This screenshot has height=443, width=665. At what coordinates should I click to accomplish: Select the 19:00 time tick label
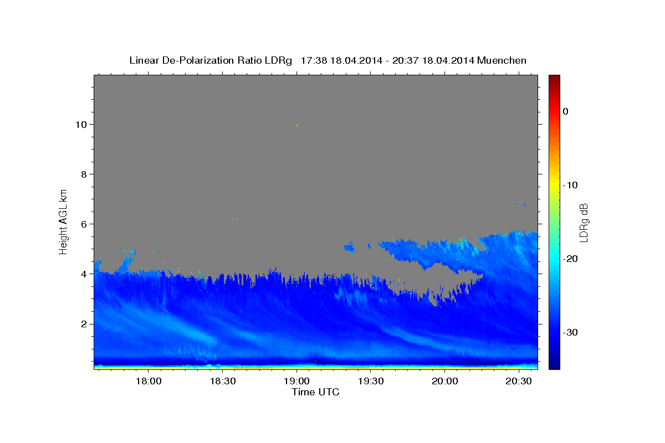(x=296, y=382)
